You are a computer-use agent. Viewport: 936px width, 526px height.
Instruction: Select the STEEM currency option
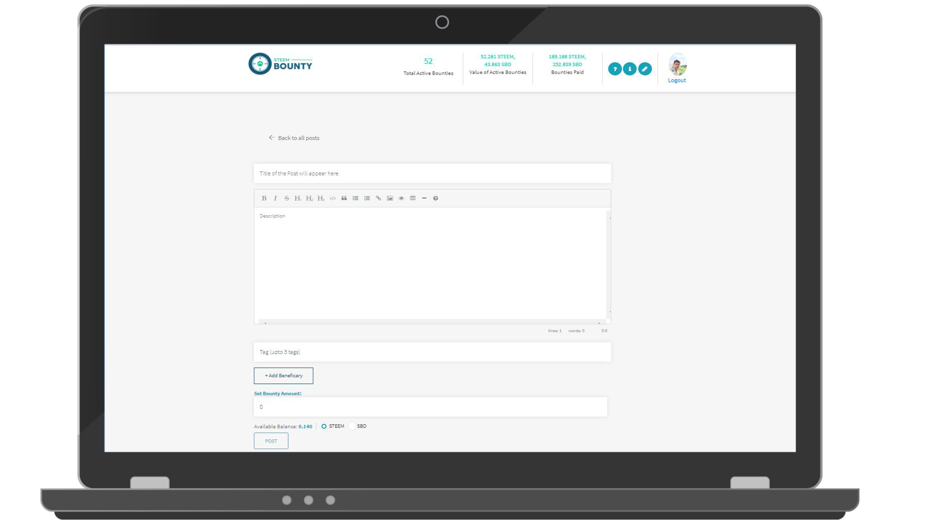point(324,426)
